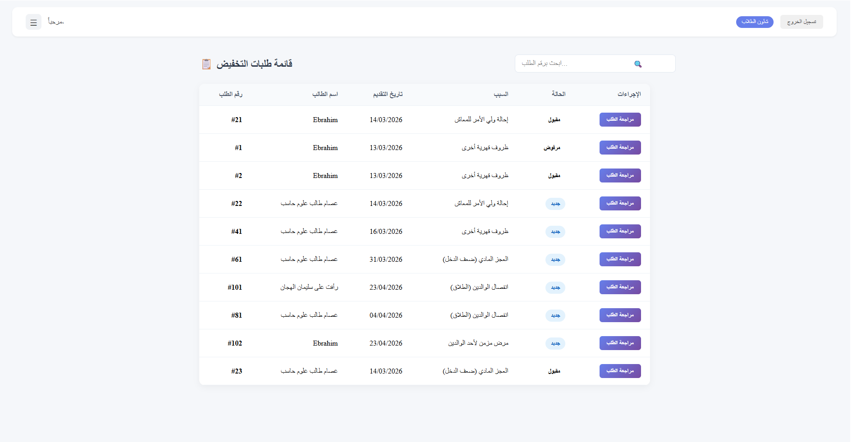The height and width of the screenshot is (442, 852).
Task: Review rejected request #1
Action: tap(620, 147)
